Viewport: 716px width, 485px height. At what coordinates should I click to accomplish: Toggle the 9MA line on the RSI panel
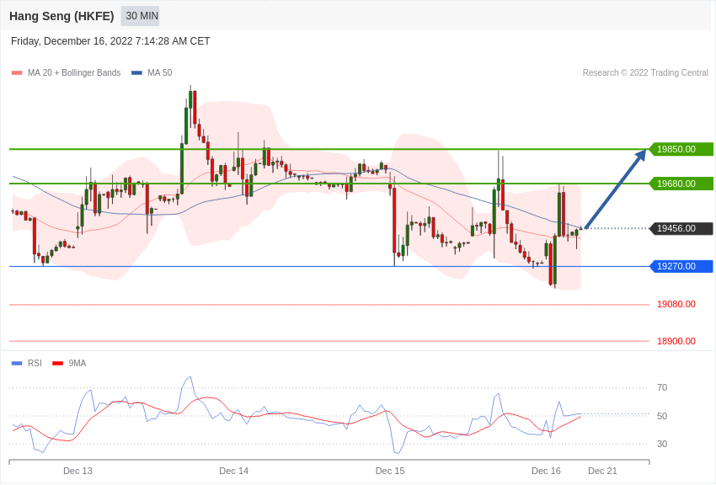tap(75, 363)
